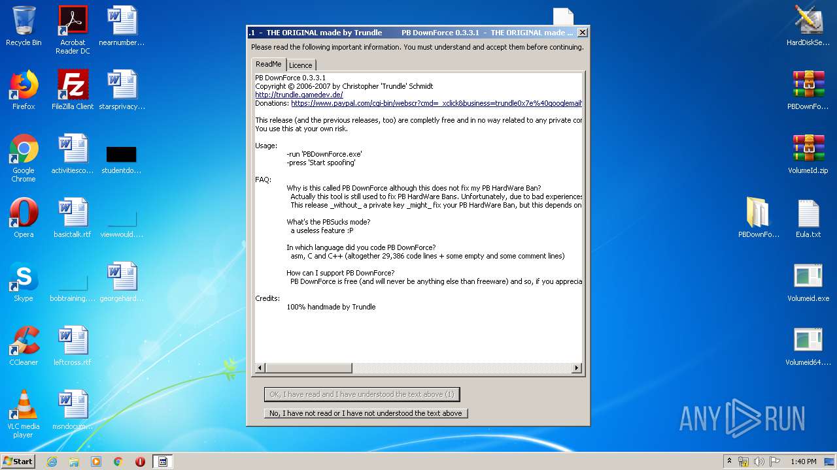Viewport: 837px width, 470px height.
Task: Open the georgehard Word document
Action: coord(122,283)
